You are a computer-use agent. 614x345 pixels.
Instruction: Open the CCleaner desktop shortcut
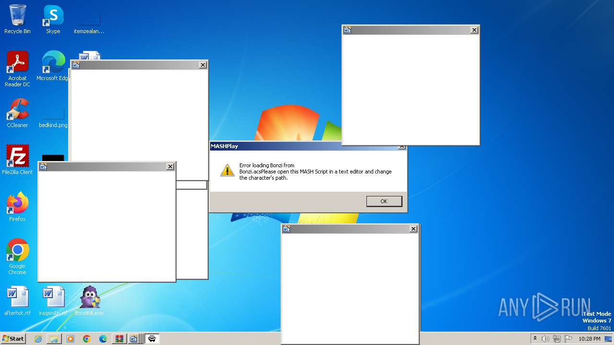click(17, 113)
